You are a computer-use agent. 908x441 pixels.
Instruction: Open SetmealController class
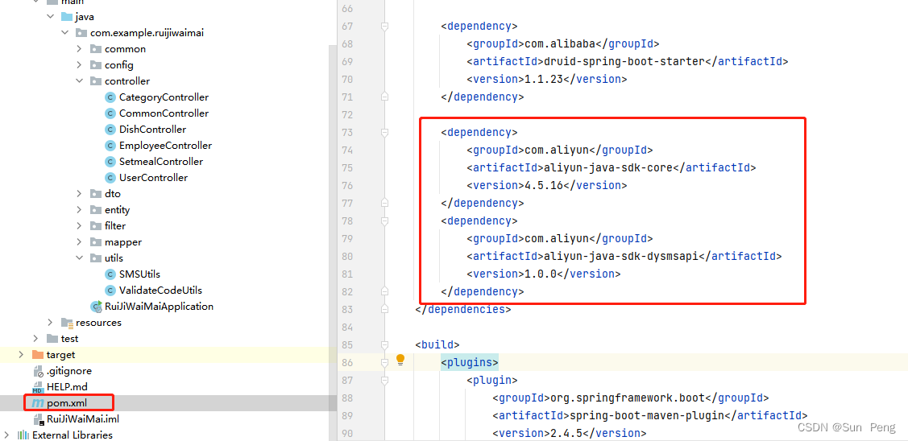(x=161, y=162)
